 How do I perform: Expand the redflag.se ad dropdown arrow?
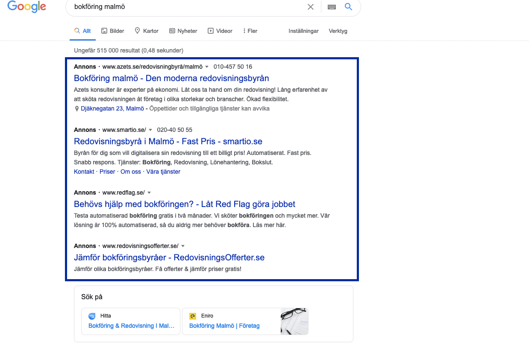(149, 193)
